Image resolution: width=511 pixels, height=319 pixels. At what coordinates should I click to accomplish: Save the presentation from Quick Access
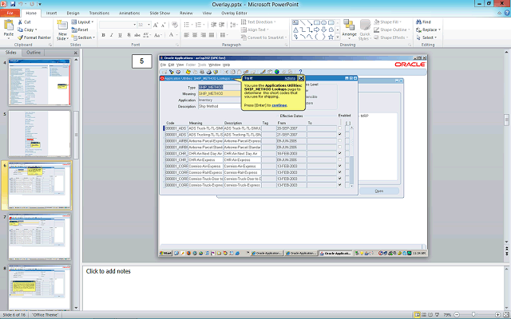pos(13,4)
